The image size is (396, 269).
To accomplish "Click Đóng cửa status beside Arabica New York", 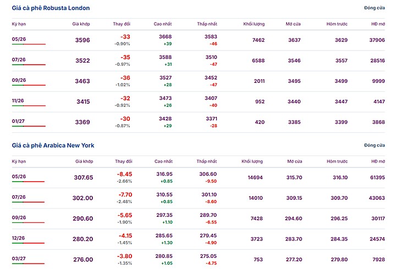I will [374, 145].
